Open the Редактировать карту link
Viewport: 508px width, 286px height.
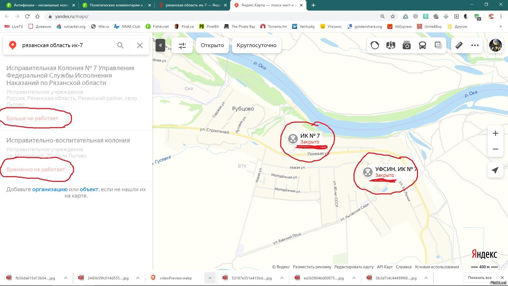354,267
